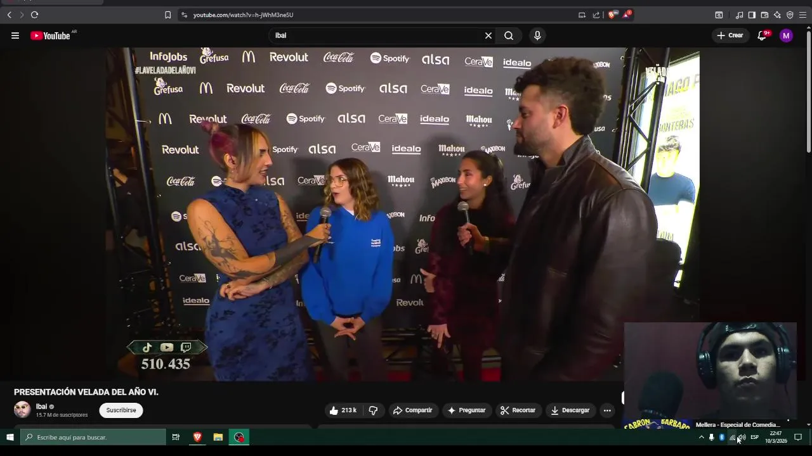Share video using Compartir

coord(412,410)
